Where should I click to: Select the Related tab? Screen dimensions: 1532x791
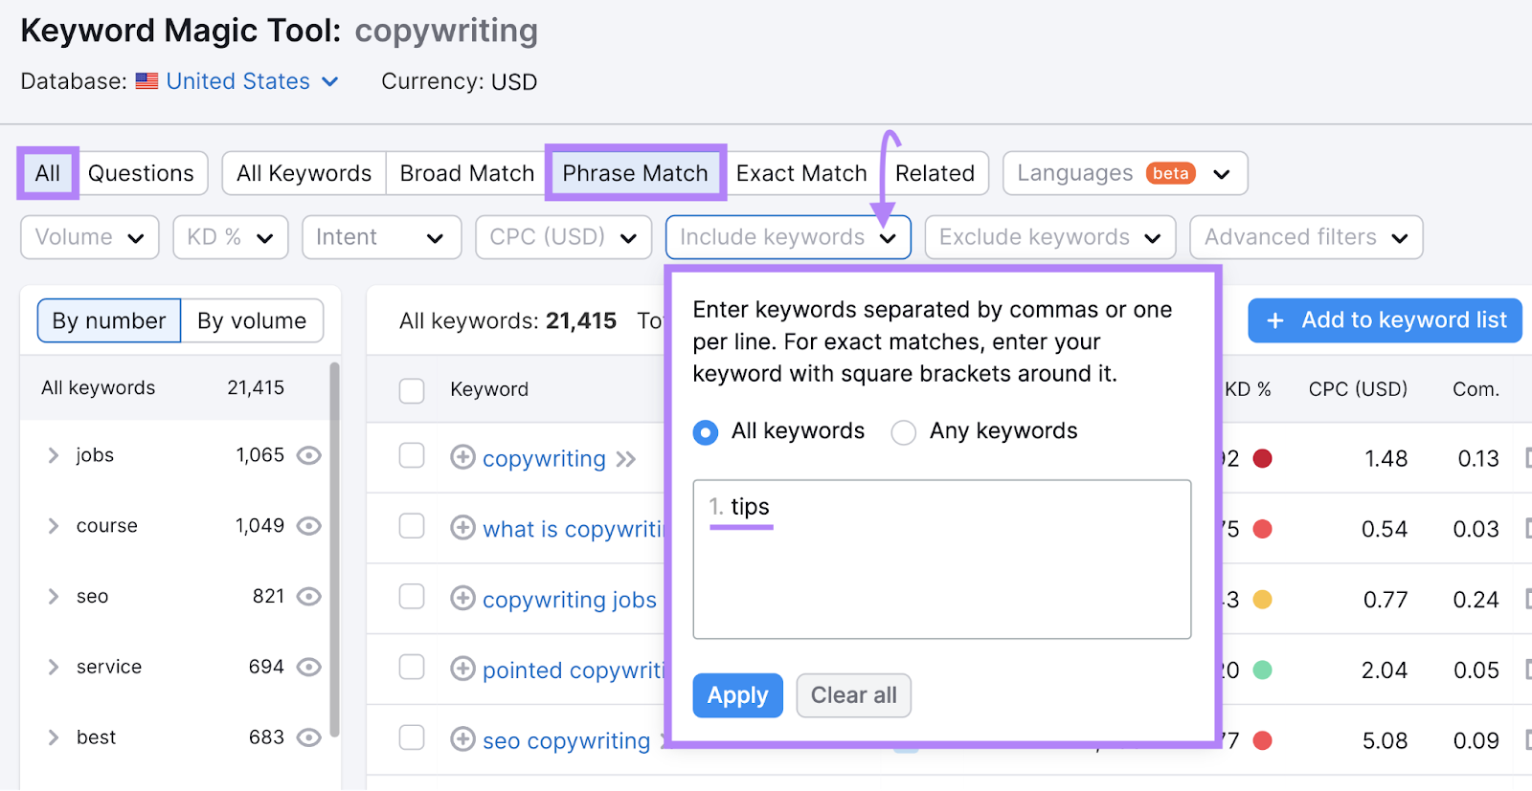point(935,173)
